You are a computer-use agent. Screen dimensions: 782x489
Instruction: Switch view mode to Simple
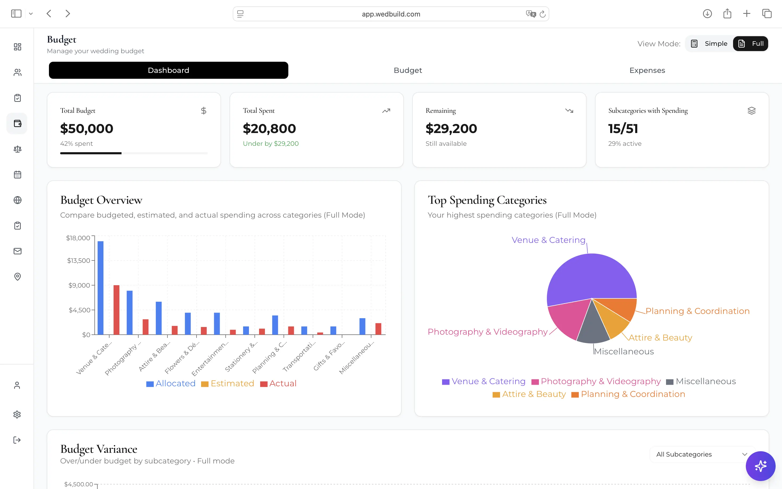click(709, 44)
